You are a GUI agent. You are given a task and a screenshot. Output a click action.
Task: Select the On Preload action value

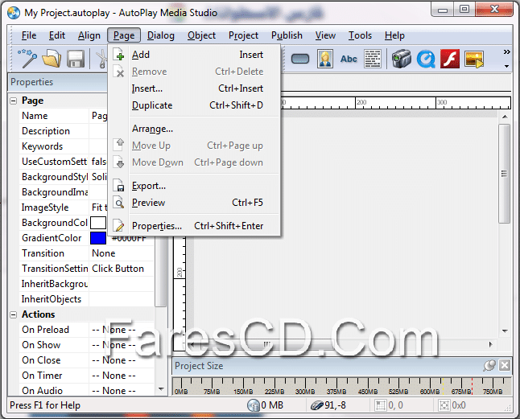[x=122, y=330]
